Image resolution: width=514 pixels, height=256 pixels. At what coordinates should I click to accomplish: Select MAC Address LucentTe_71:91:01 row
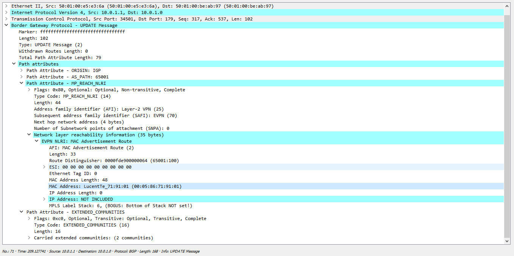click(x=277, y=186)
